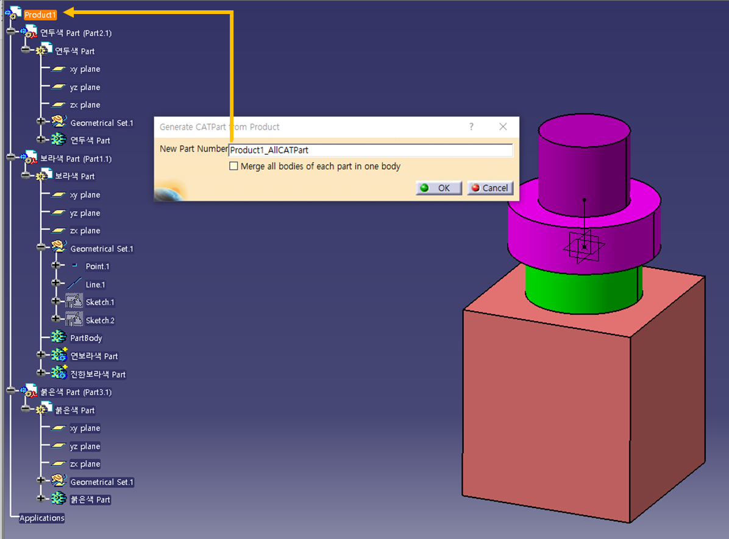This screenshot has height=539, width=729.
Task: Click the Geometrical Set.1 icon under 연두색 Part
Action: click(59, 122)
